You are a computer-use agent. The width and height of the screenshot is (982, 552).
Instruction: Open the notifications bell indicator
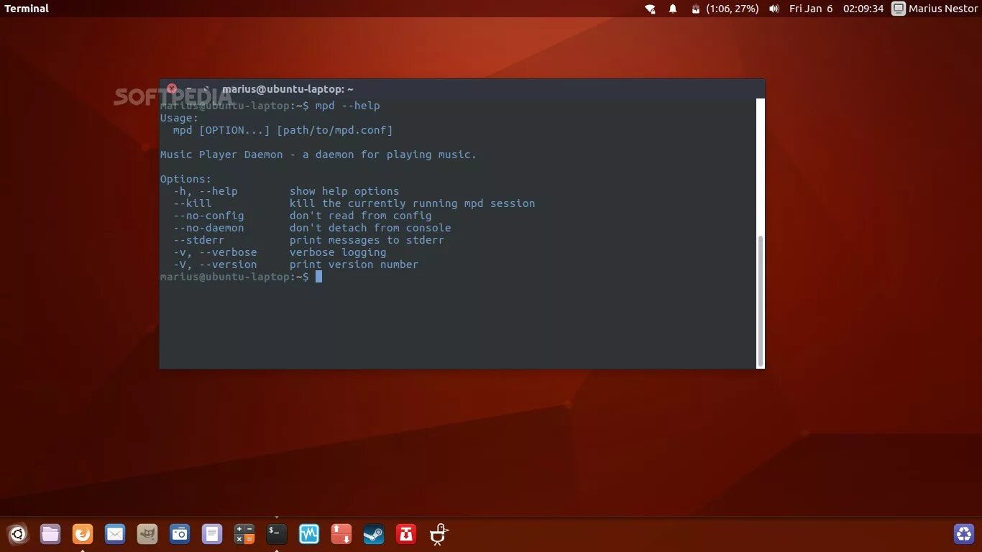673,9
